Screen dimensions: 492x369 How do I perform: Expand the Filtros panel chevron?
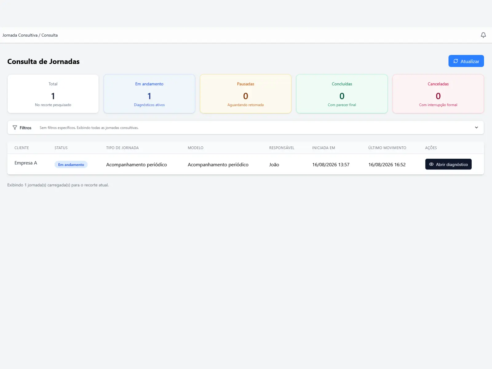(x=476, y=128)
